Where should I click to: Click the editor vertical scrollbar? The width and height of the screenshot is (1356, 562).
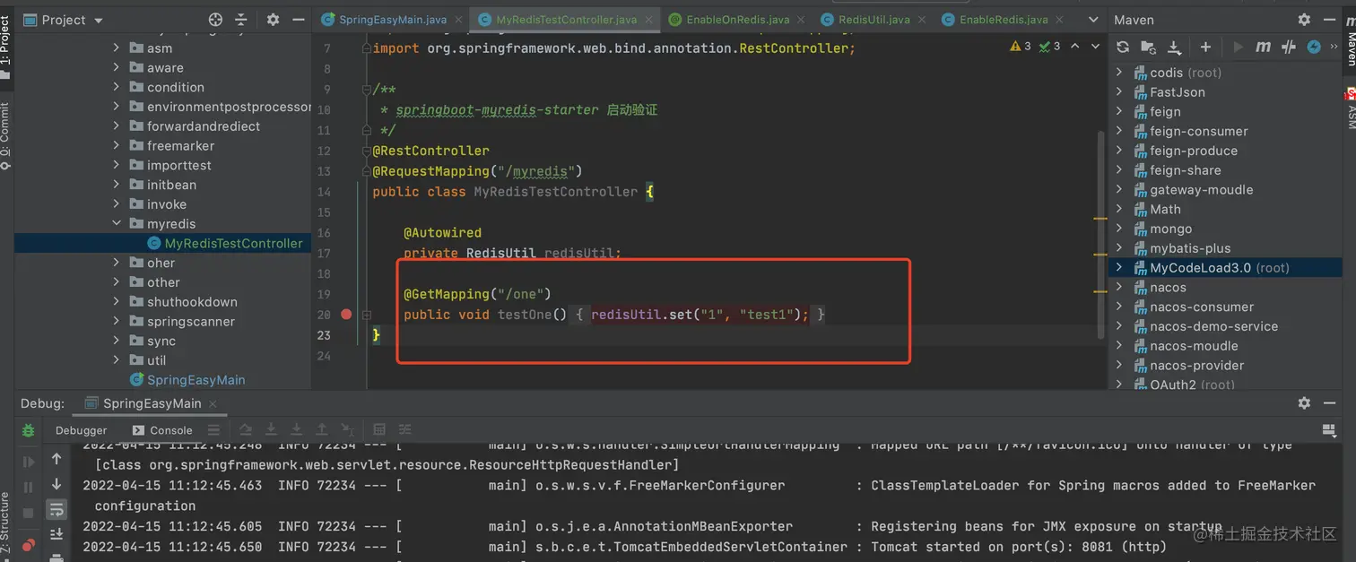point(1101,234)
